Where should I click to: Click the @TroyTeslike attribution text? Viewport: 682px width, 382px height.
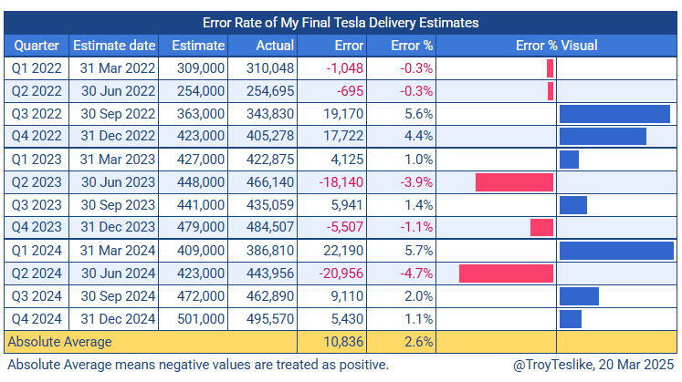592,366
